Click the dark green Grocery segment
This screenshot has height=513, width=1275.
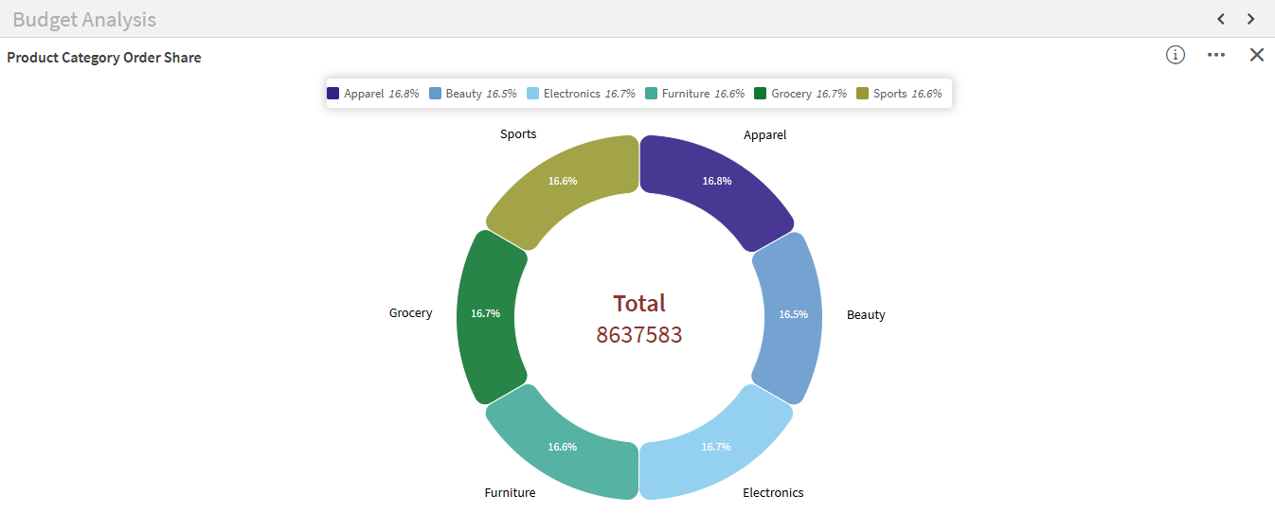[486, 313]
